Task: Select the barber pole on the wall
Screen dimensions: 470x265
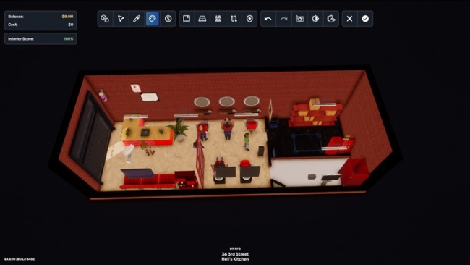Action: 103,96
